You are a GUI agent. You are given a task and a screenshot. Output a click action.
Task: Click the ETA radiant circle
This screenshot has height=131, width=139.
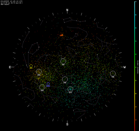pos(70,89)
